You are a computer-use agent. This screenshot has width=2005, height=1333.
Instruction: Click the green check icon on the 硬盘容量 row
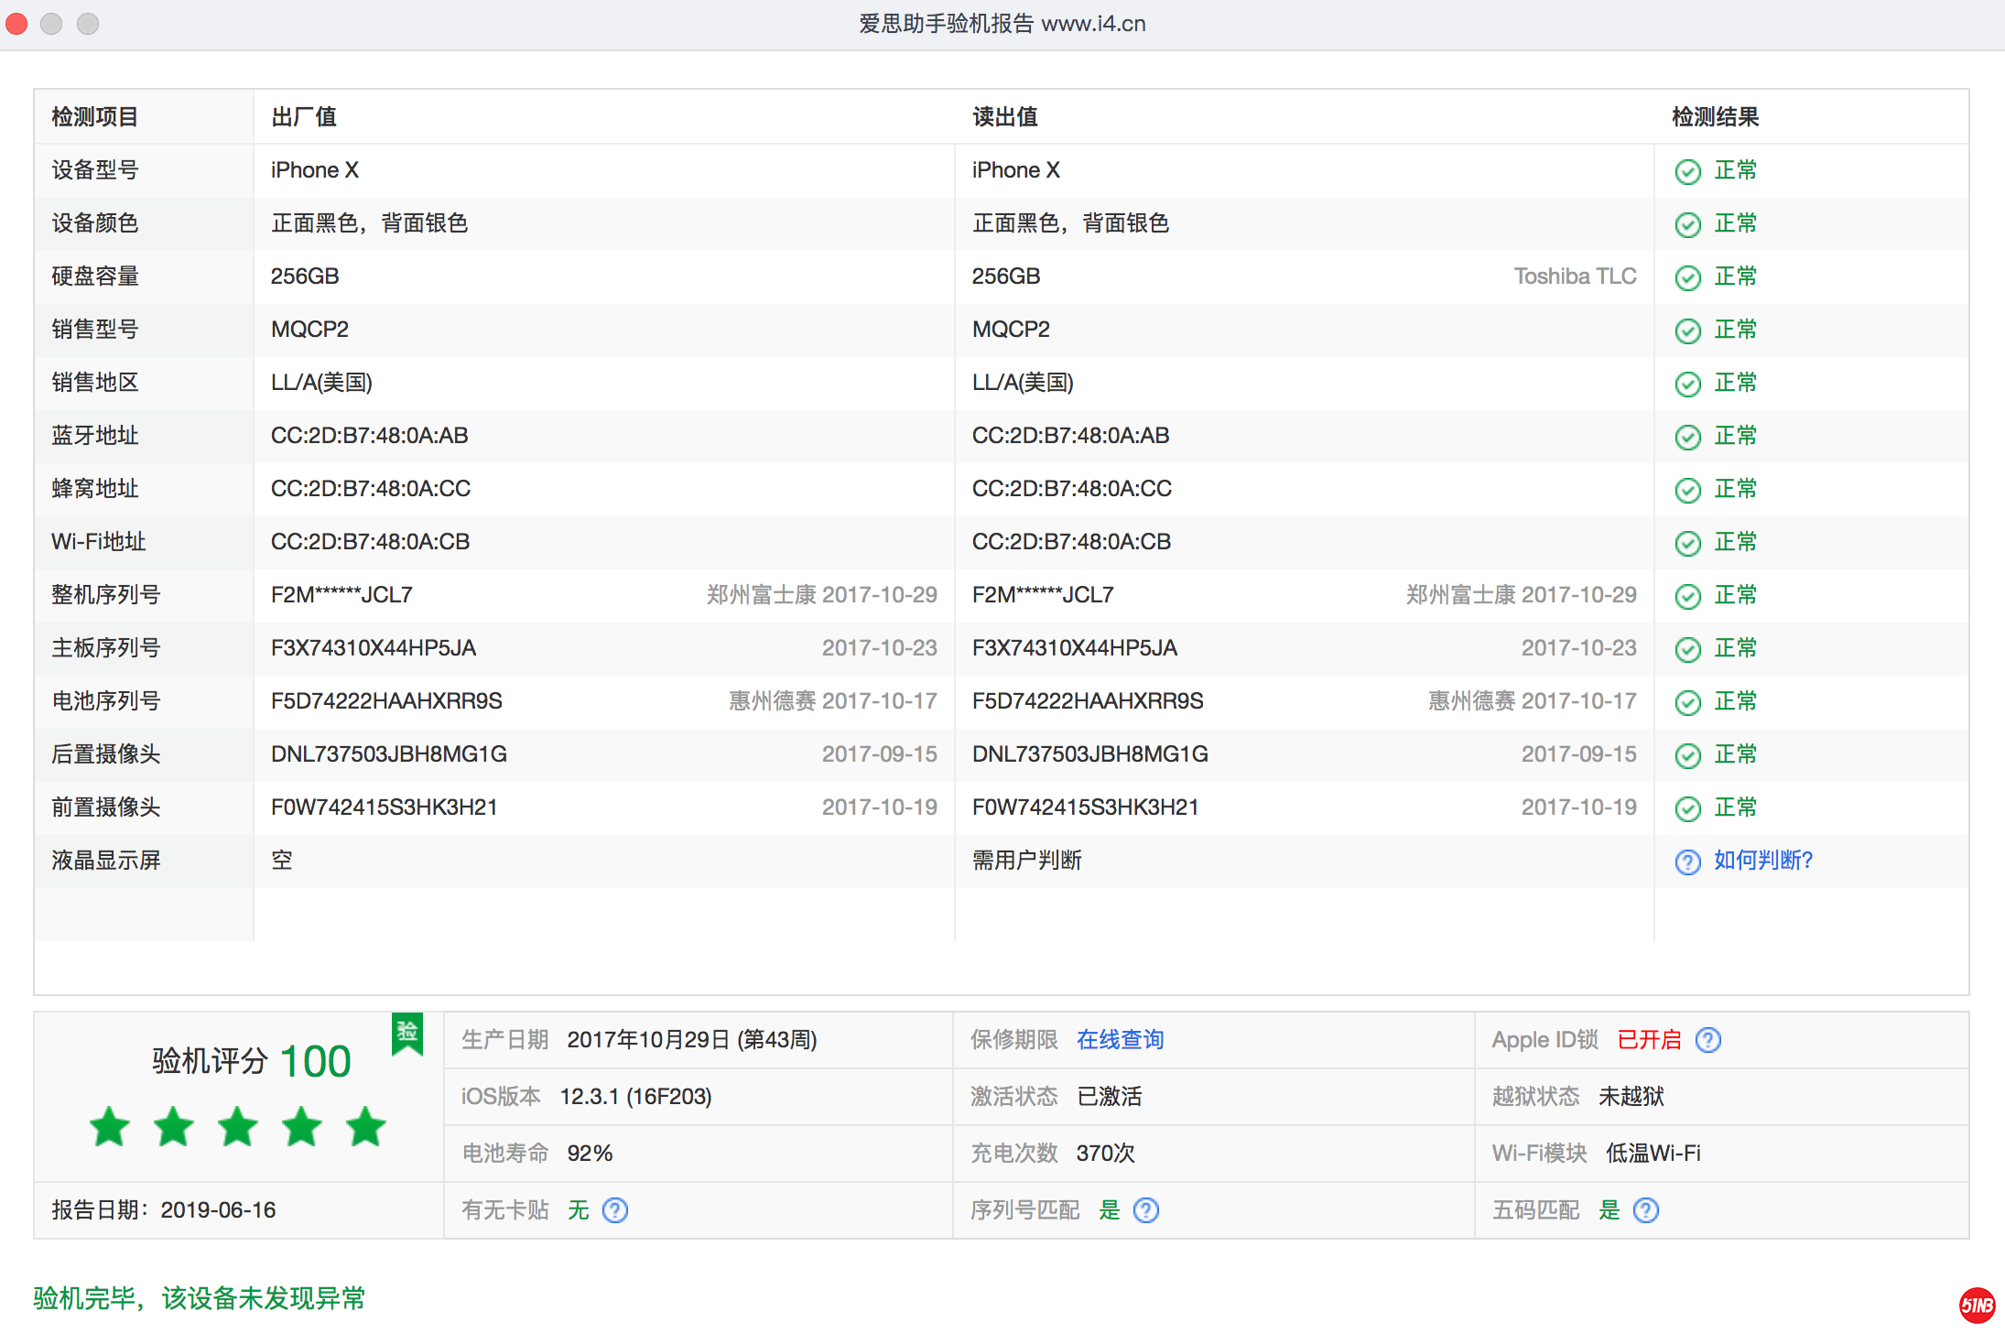pyautogui.click(x=1687, y=276)
